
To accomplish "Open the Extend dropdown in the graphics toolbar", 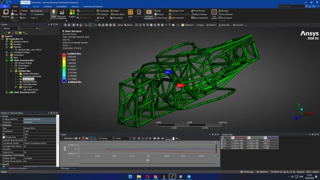I will point(211,25).
